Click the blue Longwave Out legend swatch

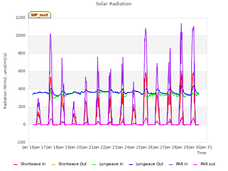(x=131, y=165)
